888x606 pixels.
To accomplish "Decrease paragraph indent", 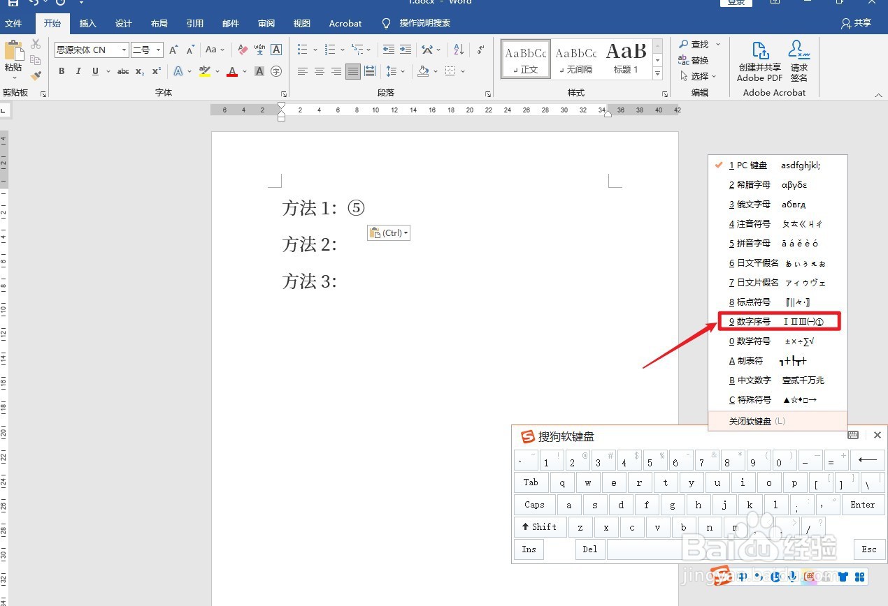I will click(388, 50).
